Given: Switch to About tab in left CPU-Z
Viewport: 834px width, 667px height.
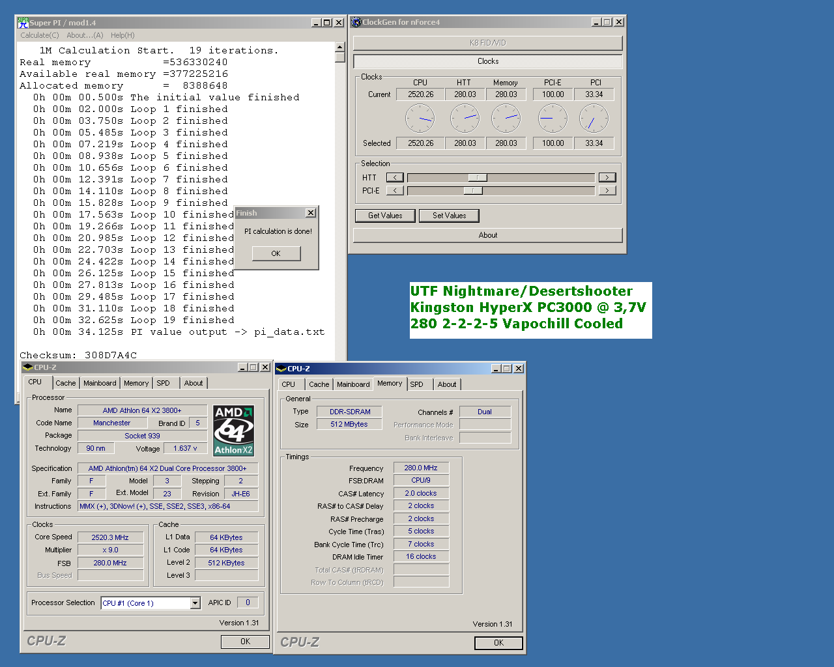Looking at the screenshot, I should click(194, 383).
